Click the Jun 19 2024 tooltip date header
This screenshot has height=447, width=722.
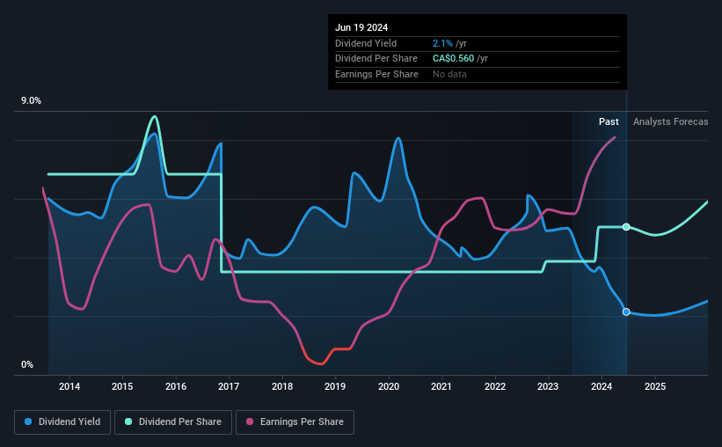(361, 27)
